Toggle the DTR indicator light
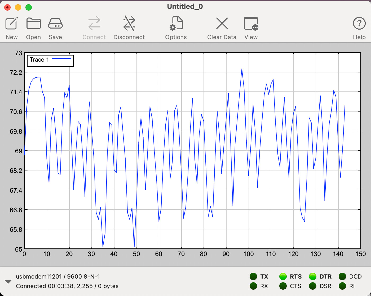371x296 pixels. click(x=313, y=276)
